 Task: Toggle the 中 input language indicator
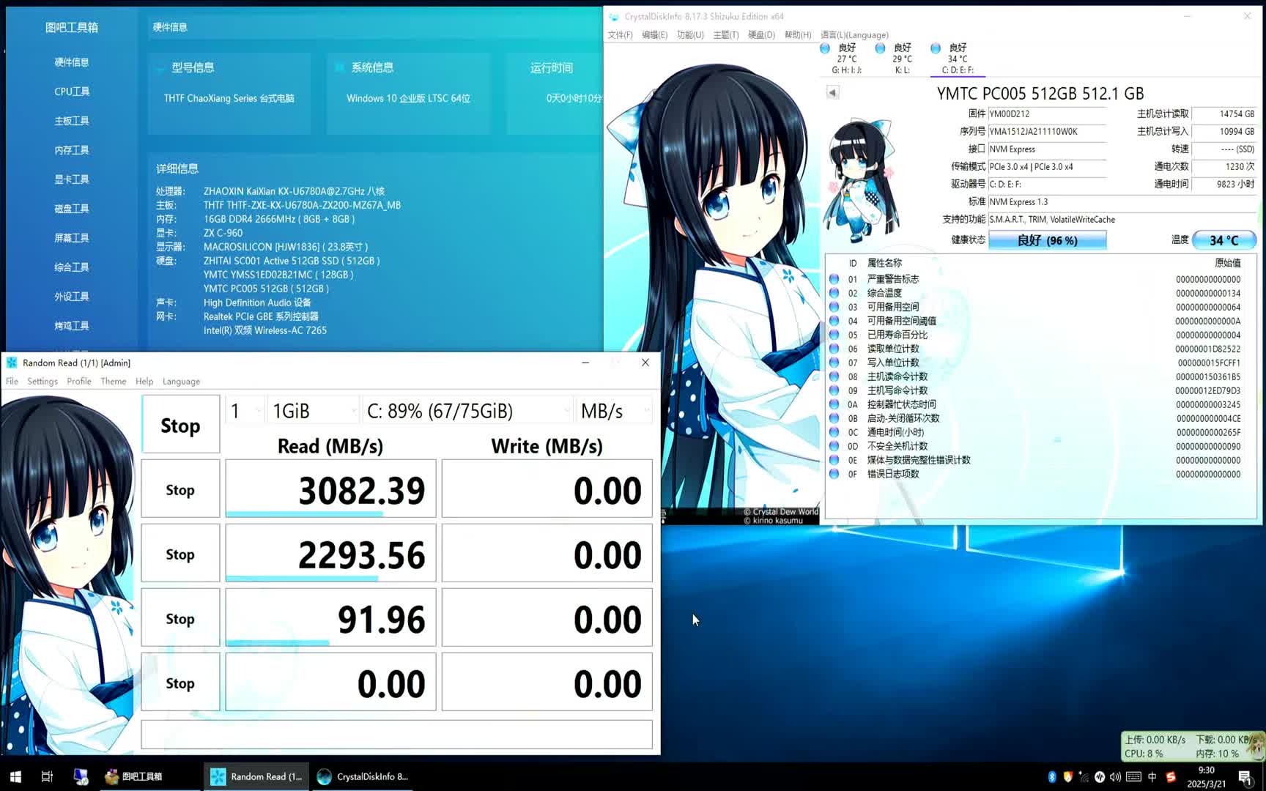point(1152,776)
